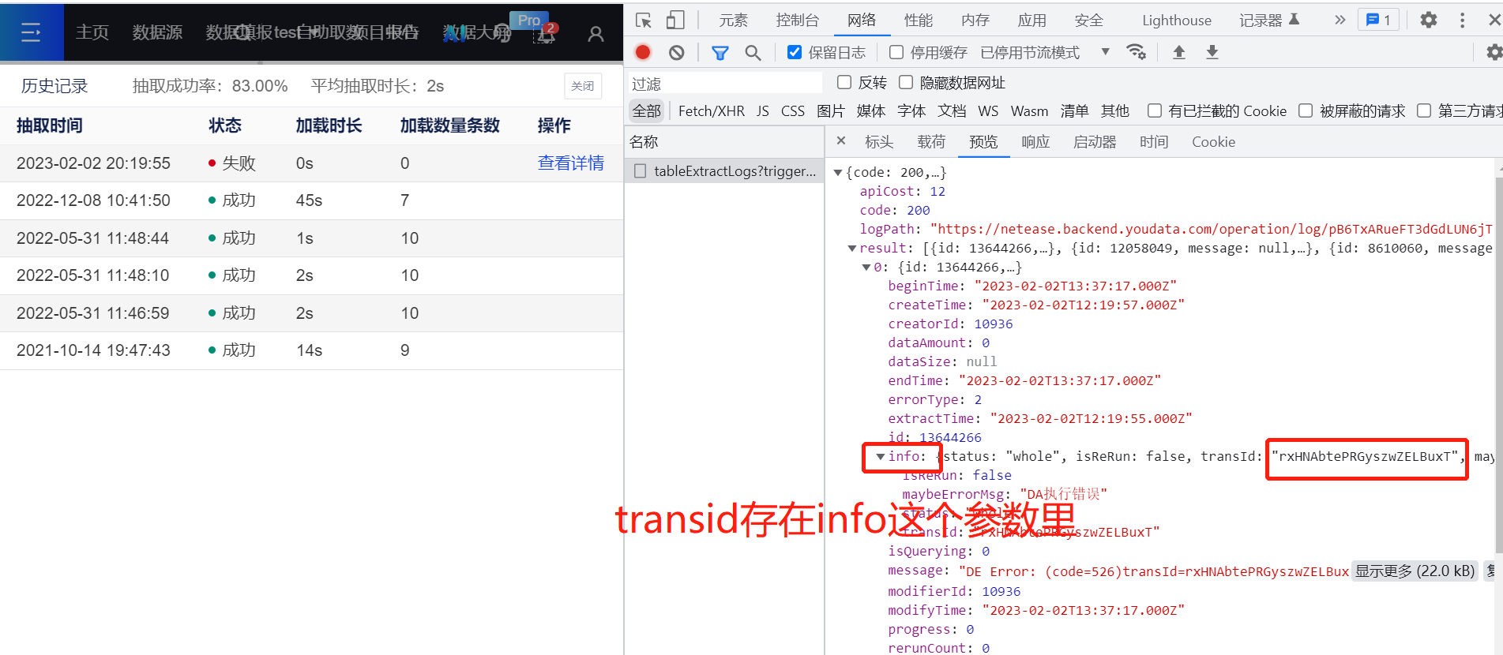The image size is (1503, 655).
Task: Open network conditions wifi icon
Action: coord(1136,52)
